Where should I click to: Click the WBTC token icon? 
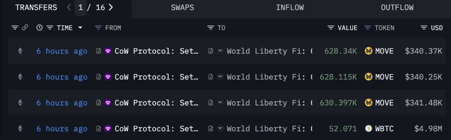pos(369,128)
